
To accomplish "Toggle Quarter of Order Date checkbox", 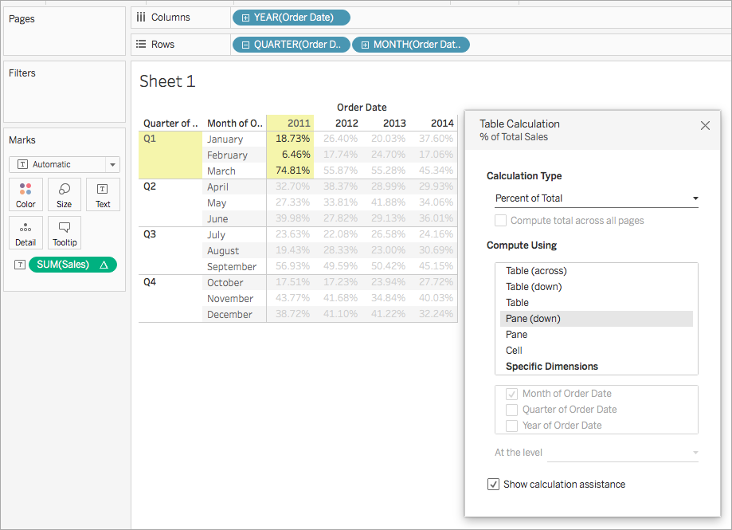I will pyautogui.click(x=511, y=410).
